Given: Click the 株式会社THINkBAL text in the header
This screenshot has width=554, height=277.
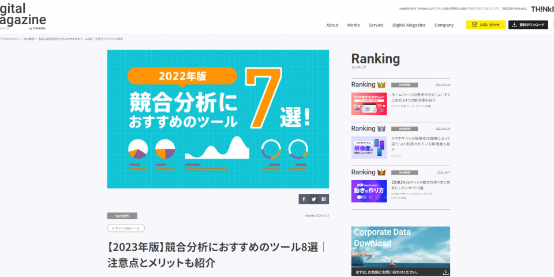Looking at the screenshot, I should pos(515,9).
